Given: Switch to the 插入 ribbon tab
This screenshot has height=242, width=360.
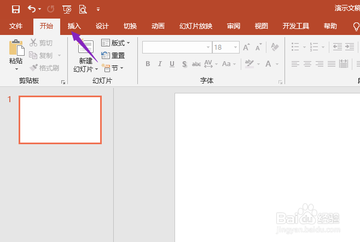Looking at the screenshot, I should click(74, 26).
